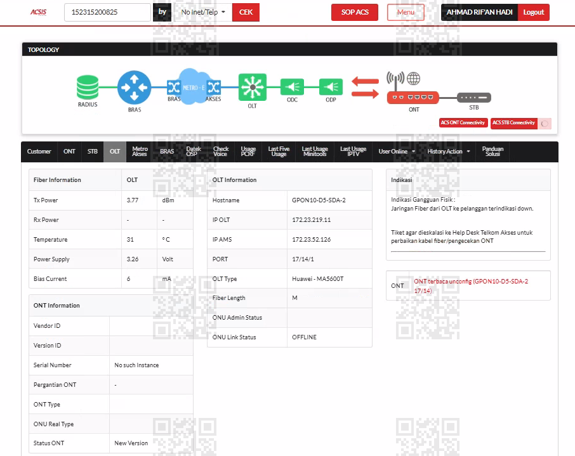575x456 pixels.
Task: Click OLT Type value Huawei - MA5600T
Action: click(317, 278)
